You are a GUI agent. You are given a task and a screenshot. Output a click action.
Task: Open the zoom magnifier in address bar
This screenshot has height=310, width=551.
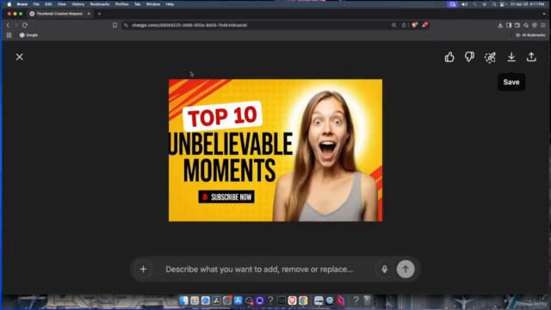click(394, 25)
